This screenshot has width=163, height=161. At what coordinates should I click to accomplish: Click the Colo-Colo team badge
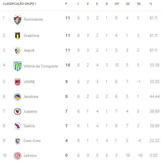pos(17,141)
